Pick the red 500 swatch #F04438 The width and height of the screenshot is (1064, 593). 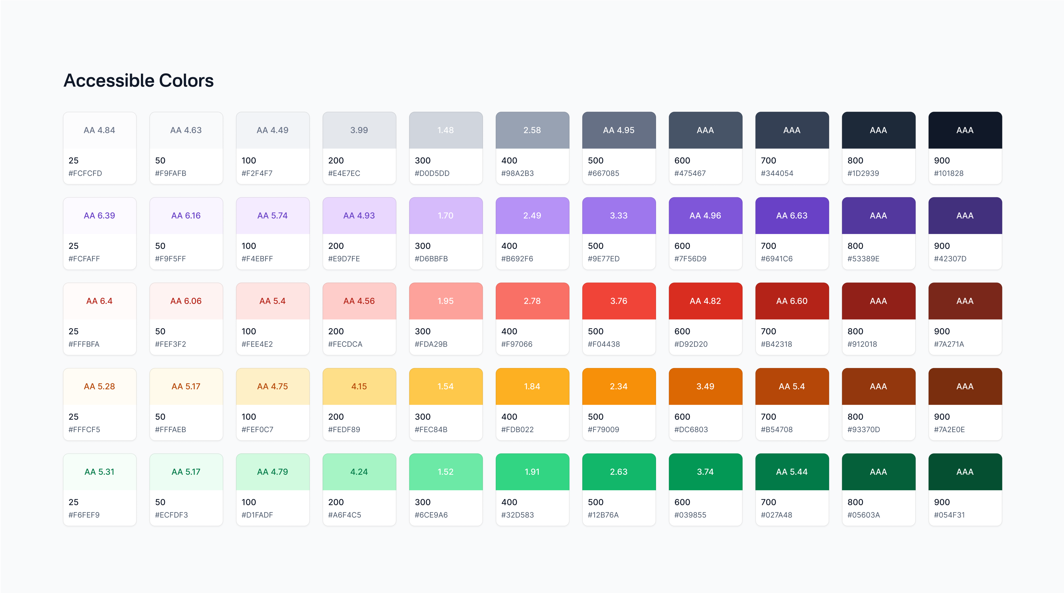(x=619, y=301)
